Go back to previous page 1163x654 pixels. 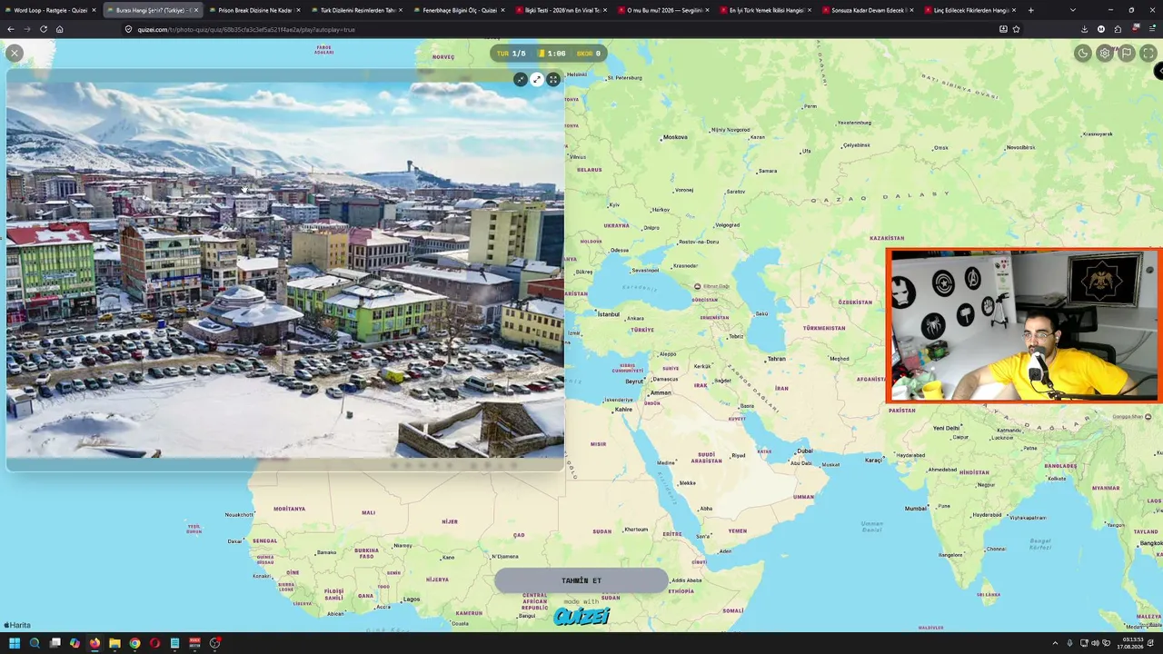coord(11,29)
